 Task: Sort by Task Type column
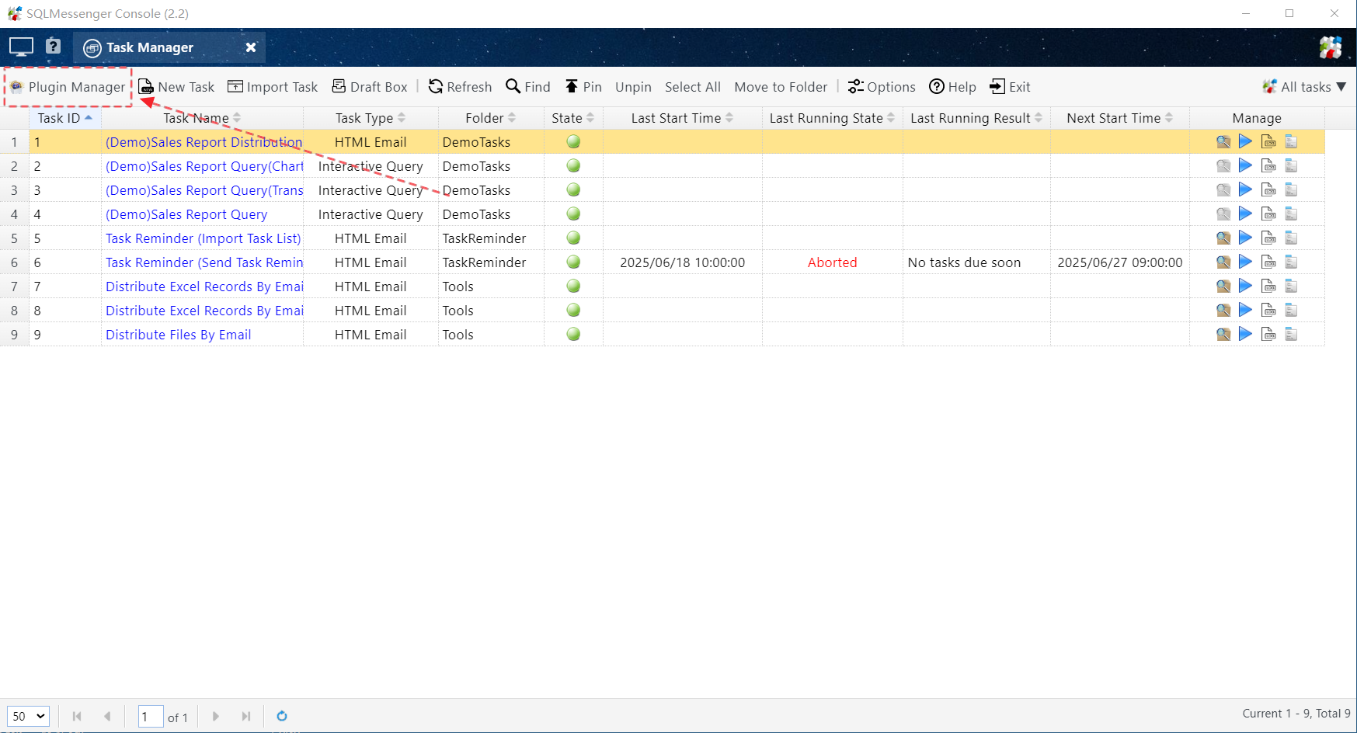[371, 118]
